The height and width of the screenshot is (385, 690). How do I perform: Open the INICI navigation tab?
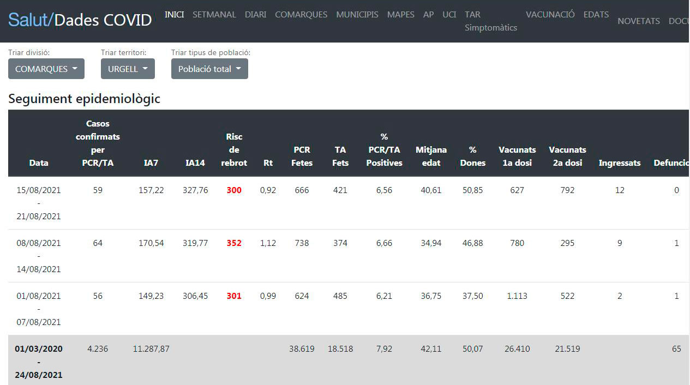click(174, 15)
